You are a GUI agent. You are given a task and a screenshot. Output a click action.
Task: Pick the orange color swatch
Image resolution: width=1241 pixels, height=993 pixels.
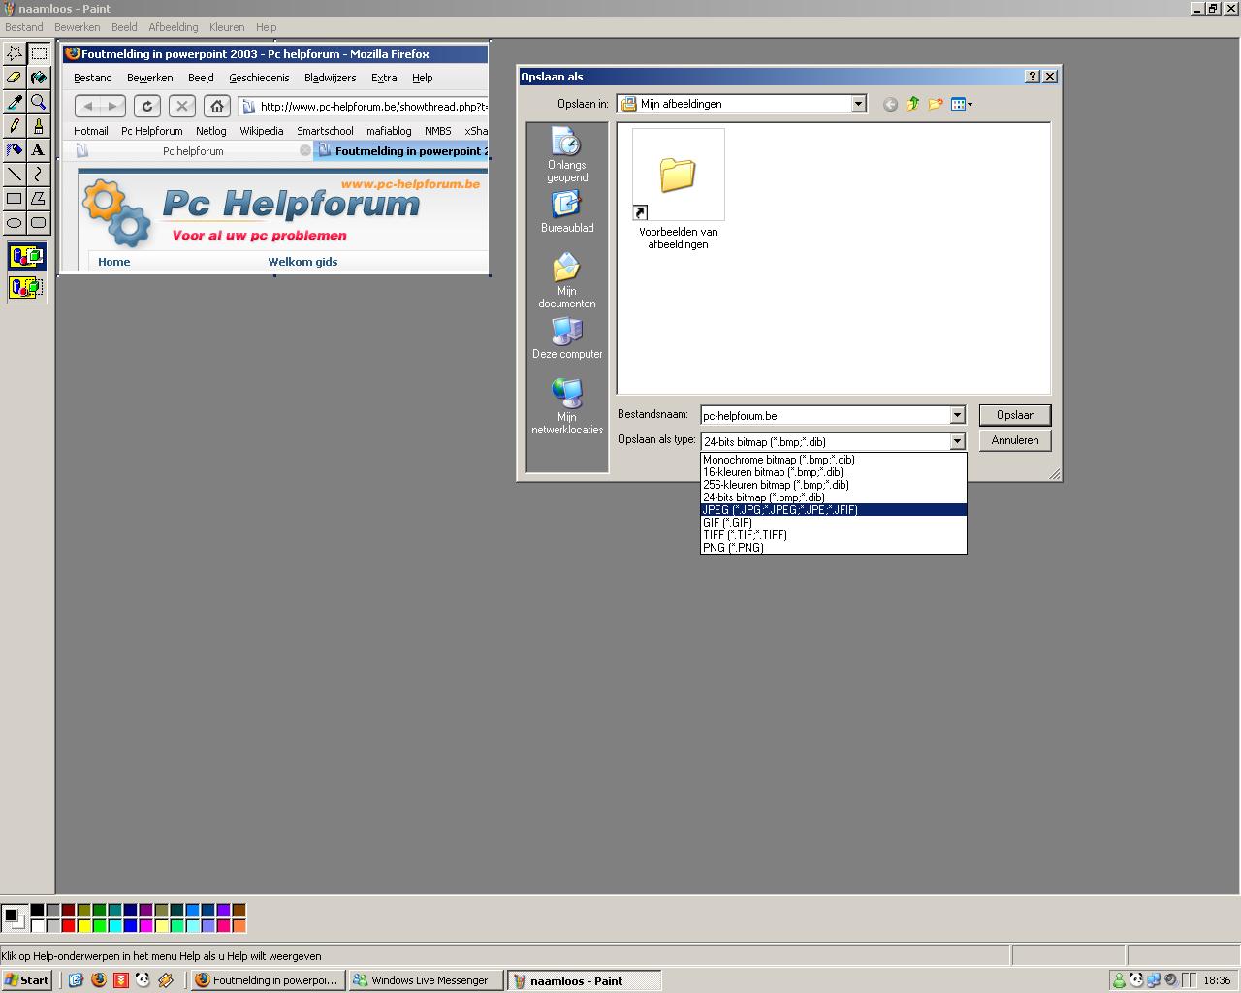[x=239, y=926]
